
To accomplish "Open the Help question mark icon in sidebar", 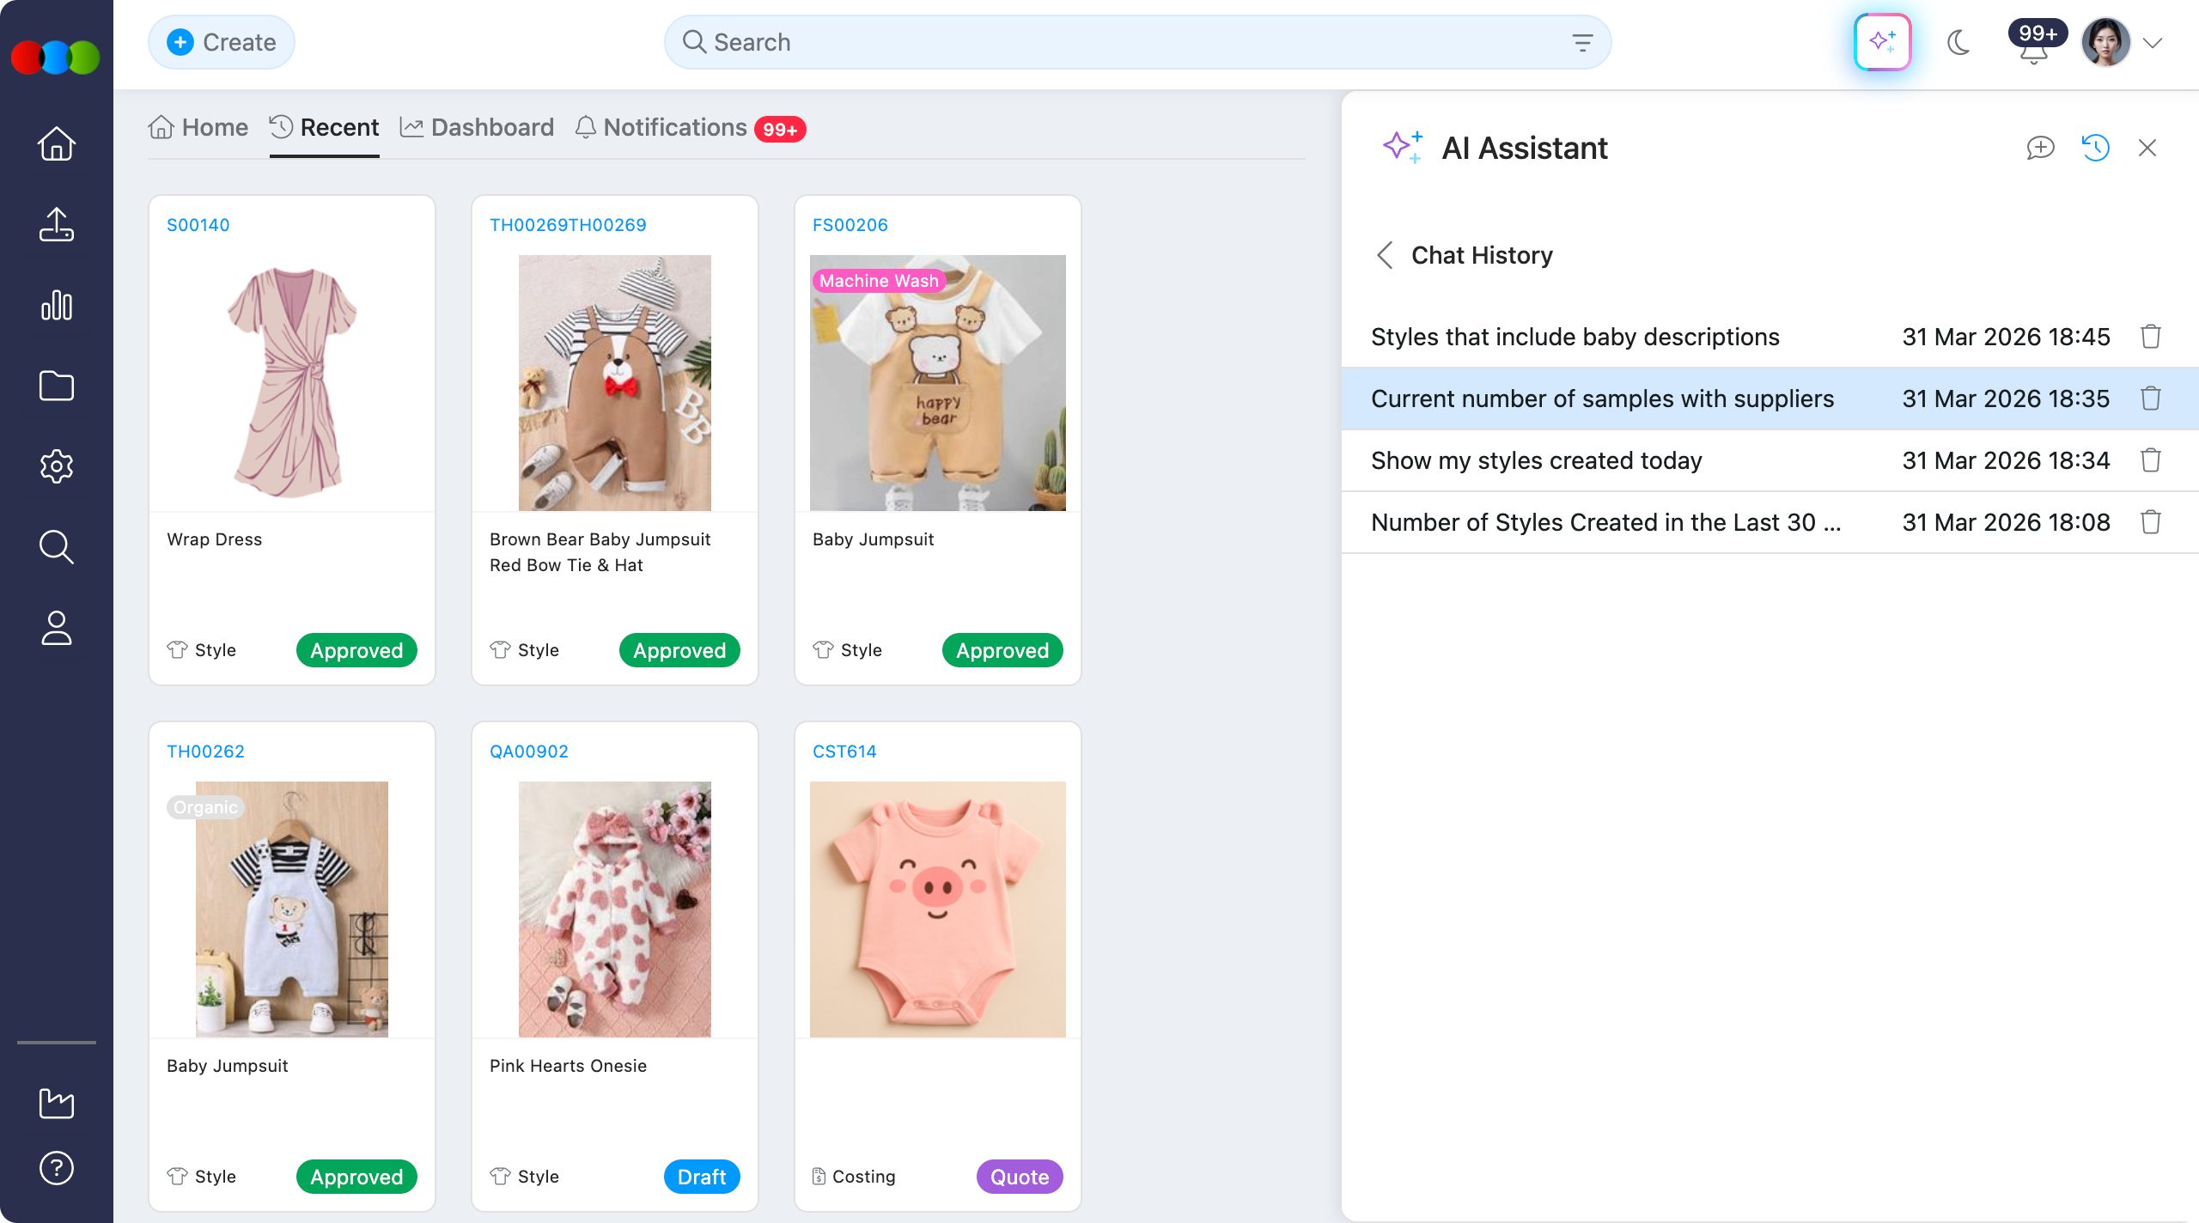I will [x=55, y=1166].
